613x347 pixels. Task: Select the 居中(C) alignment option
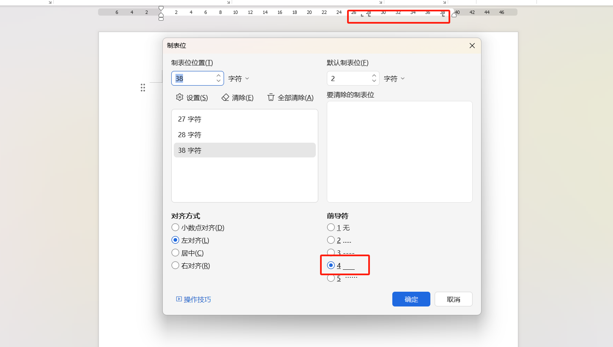(175, 252)
